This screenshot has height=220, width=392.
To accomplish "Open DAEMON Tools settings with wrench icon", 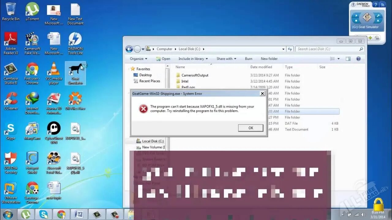I will [x=378, y=15].
